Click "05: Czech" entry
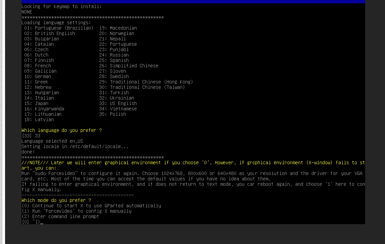Image resolution: width=385 pixels, height=244 pixels. (x=36, y=49)
